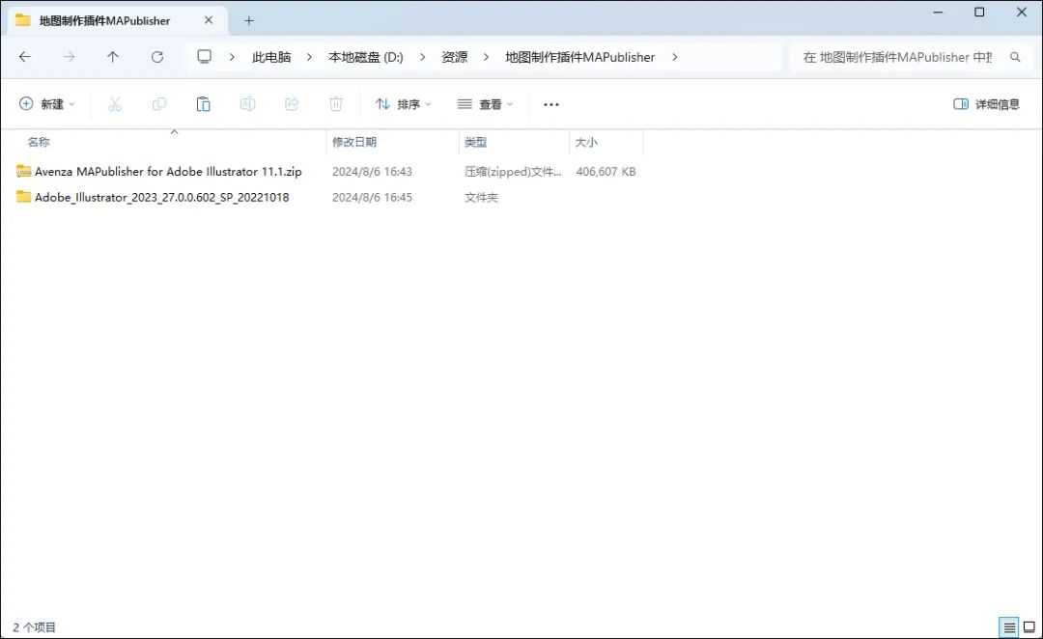The image size is (1043, 639).
Task: Click 此电脑 breadcrumb
Action: [271, 57]
